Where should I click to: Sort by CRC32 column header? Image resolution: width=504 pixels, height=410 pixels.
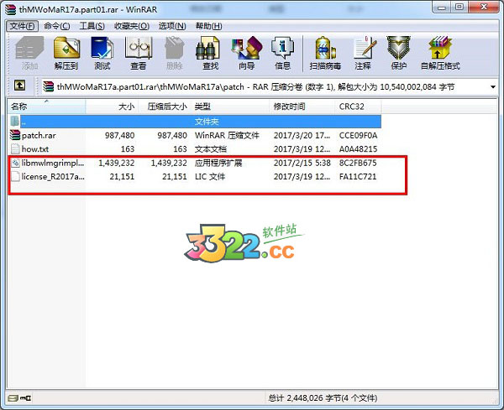[358, 106]
